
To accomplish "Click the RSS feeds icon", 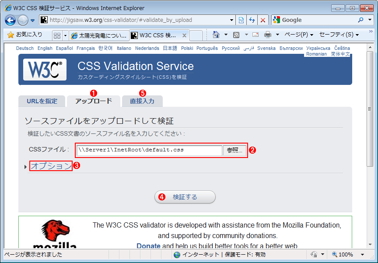I will click(236, 35).
